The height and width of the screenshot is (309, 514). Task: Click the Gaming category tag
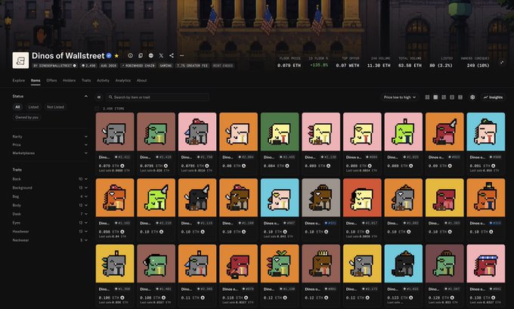(166, 66)
